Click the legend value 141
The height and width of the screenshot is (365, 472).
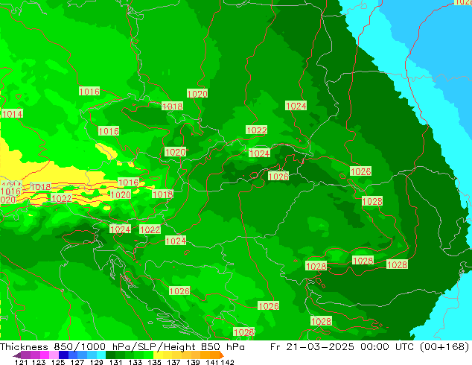click(212, 362)
